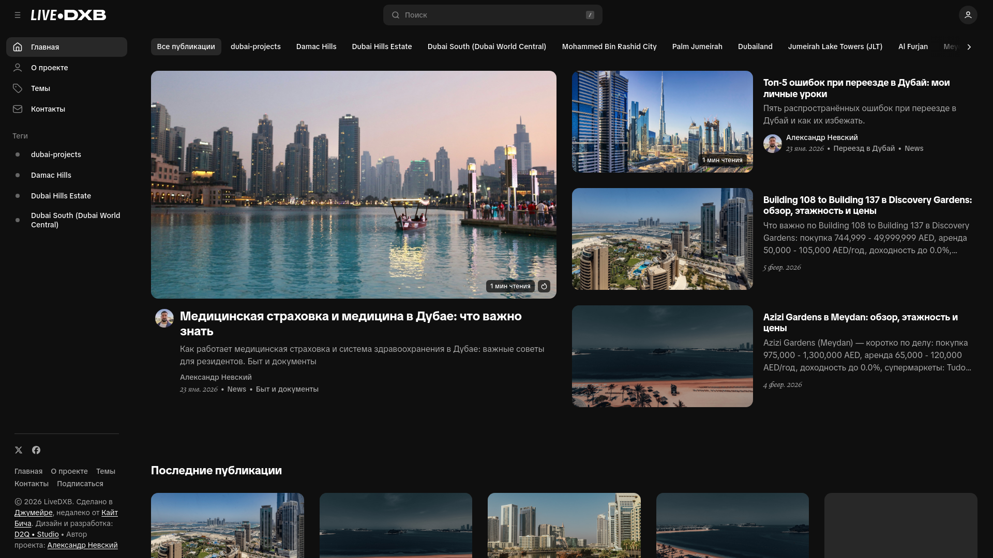
Task: Expand tag bar with right chevron arrow
Action: point(969,47)
